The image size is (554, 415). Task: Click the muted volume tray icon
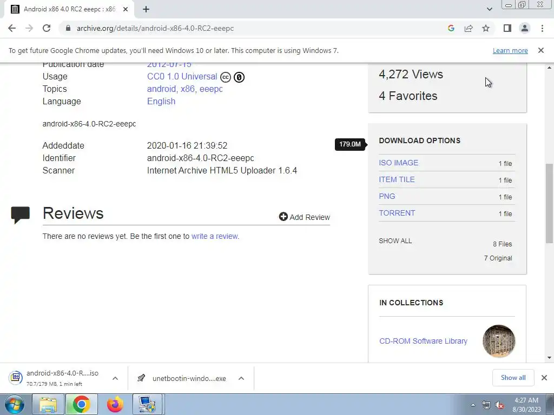point(499,405)
